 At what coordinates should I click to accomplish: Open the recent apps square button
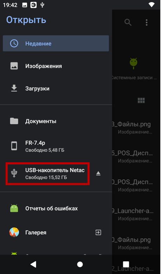(126, 264)
